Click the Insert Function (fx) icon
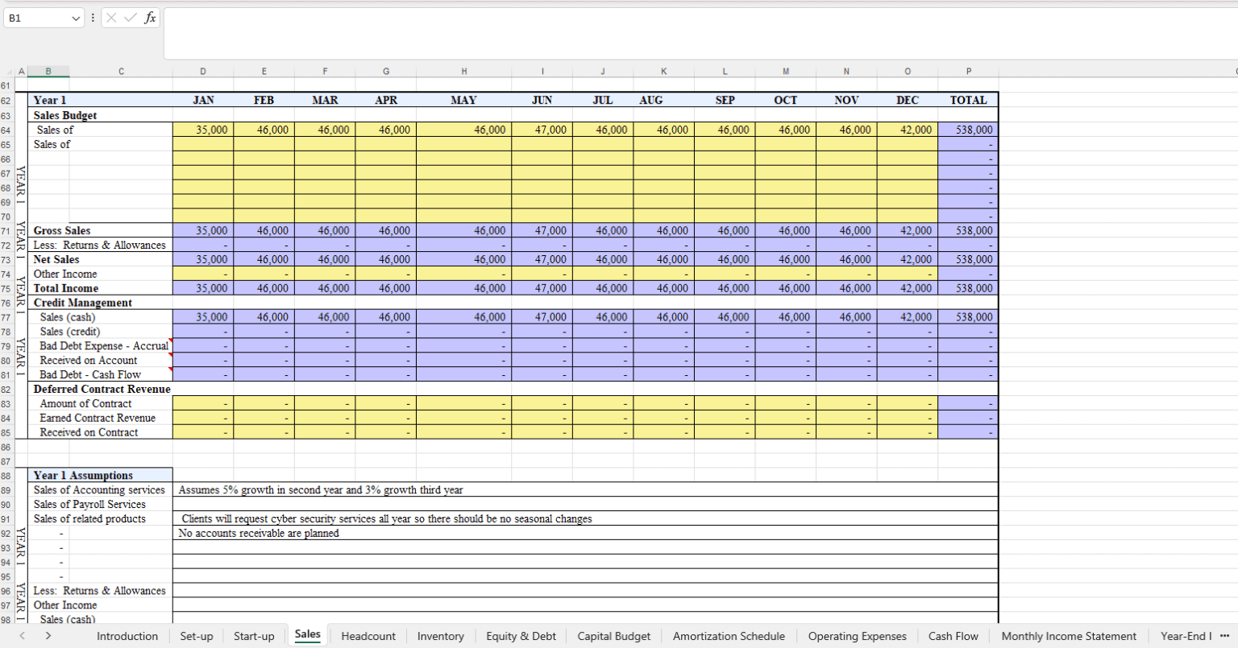 click(x=150, y=17)
